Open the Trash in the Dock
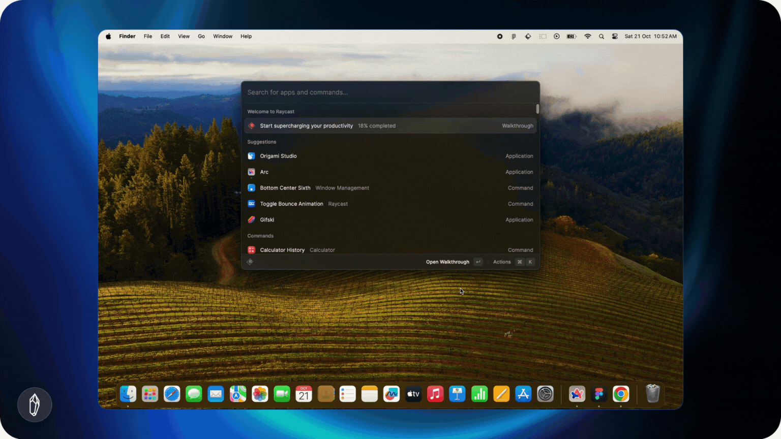The height and width of the screenshot is (439, 781). [x=653, y=394]
